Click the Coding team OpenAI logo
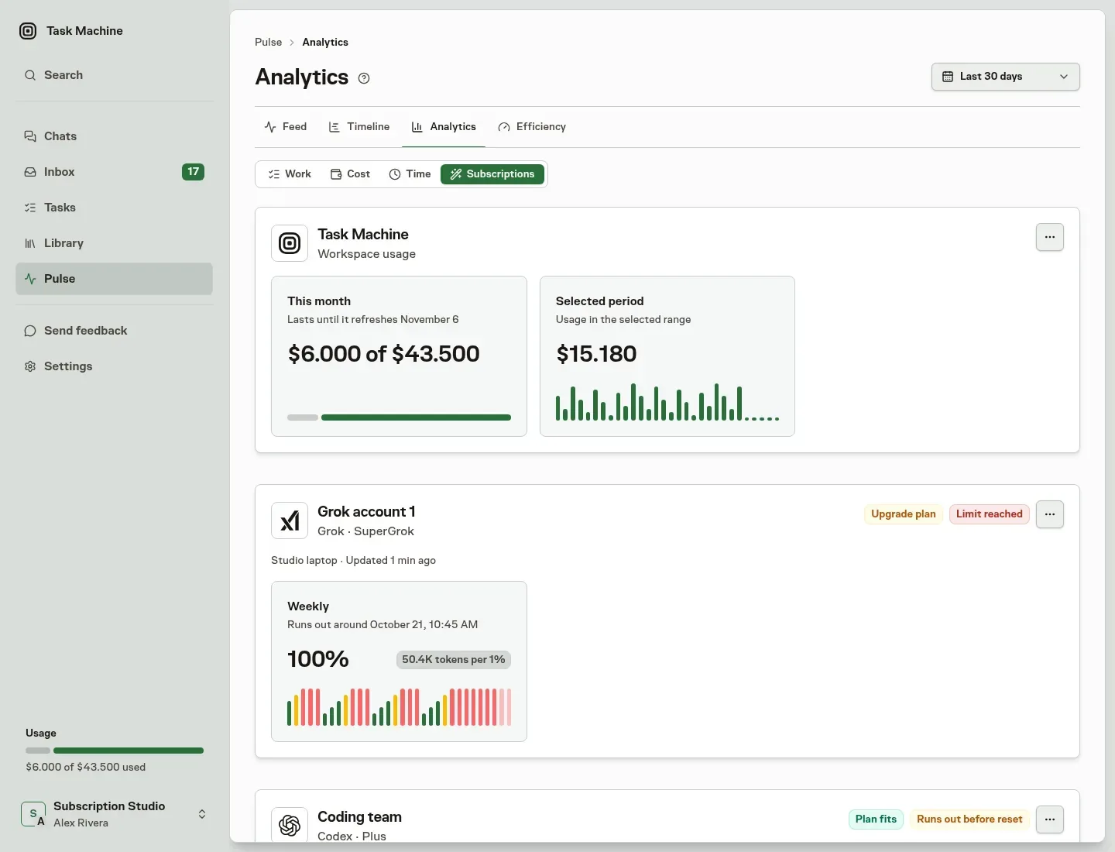 click(x=290, y=825)
